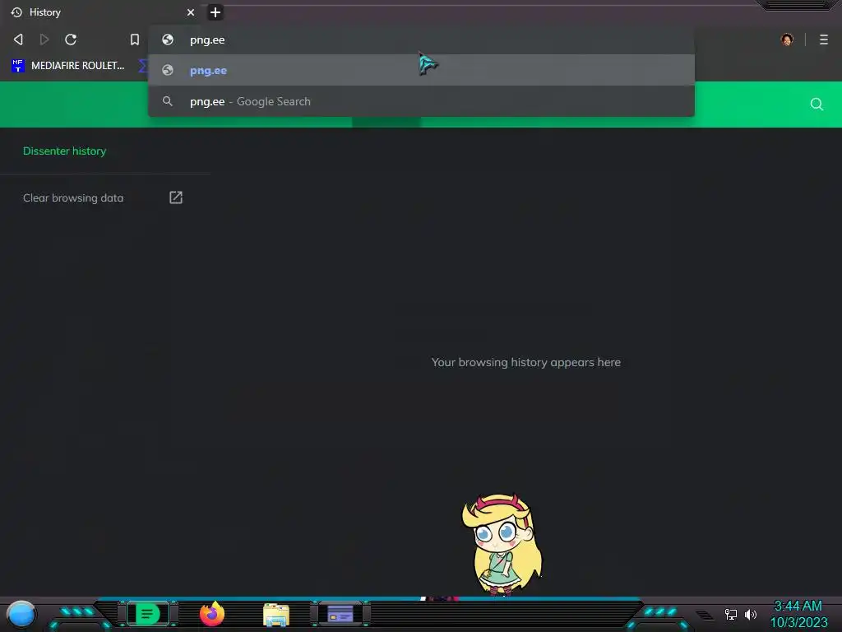Click the volume speaker tray icon
The width and height of the screenshot is (842, 632).
point(750,614)
